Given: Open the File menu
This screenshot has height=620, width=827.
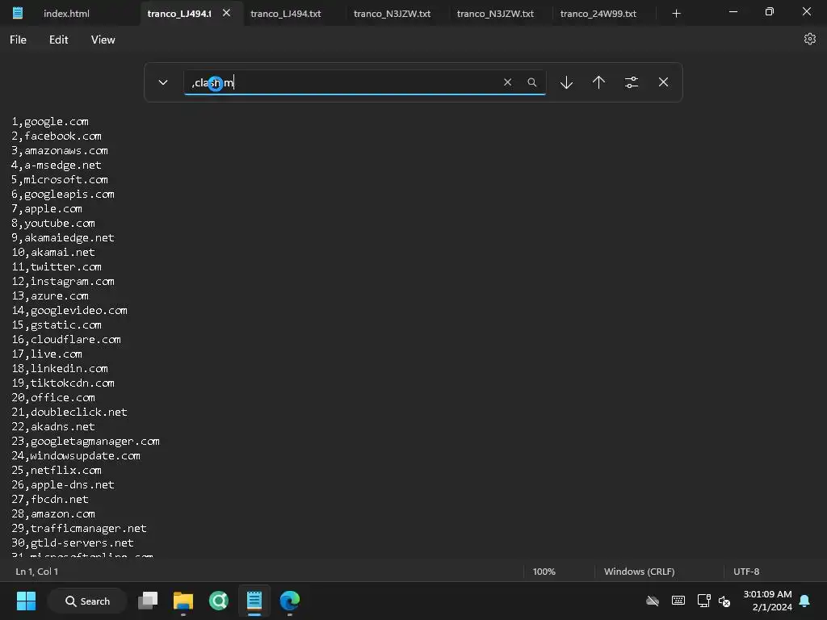Looking at the screenshot, I should (x=18, y=40).
